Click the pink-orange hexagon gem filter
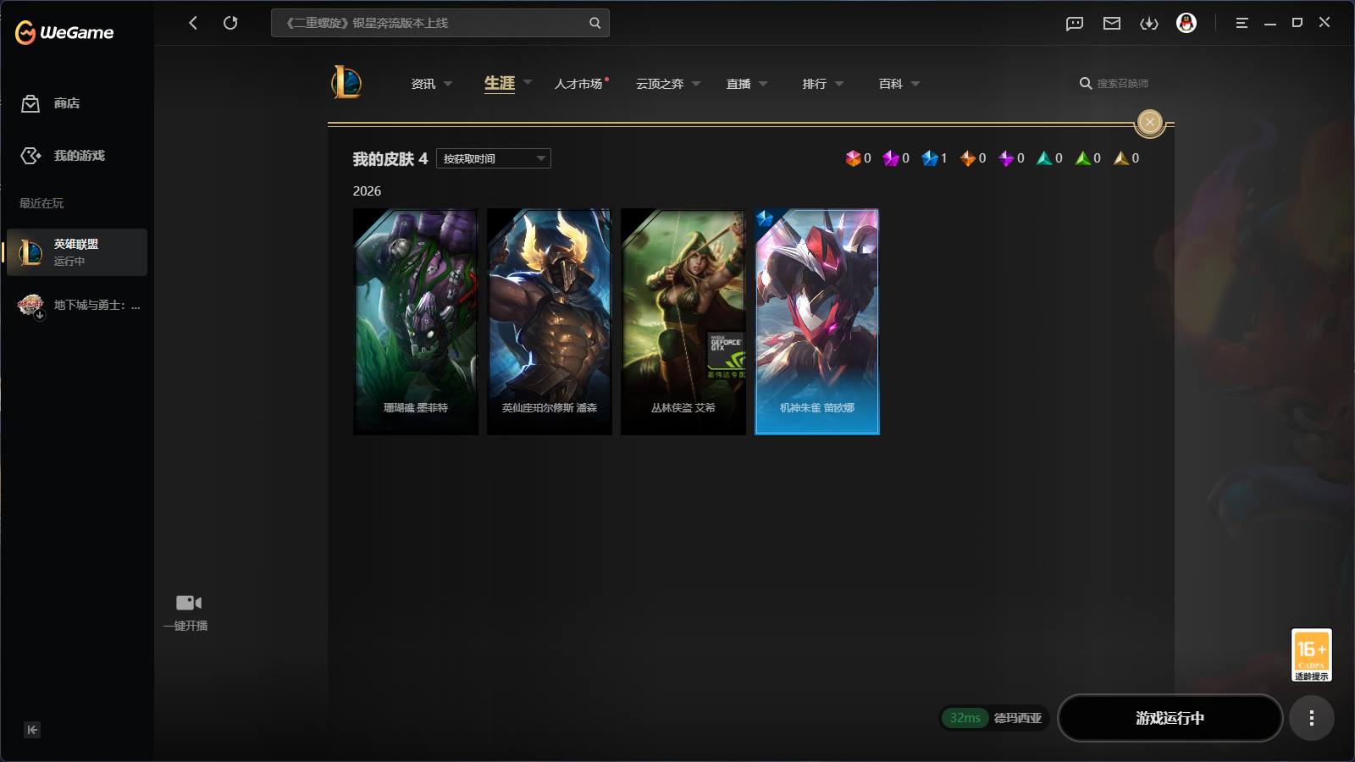 coord(853,158)
